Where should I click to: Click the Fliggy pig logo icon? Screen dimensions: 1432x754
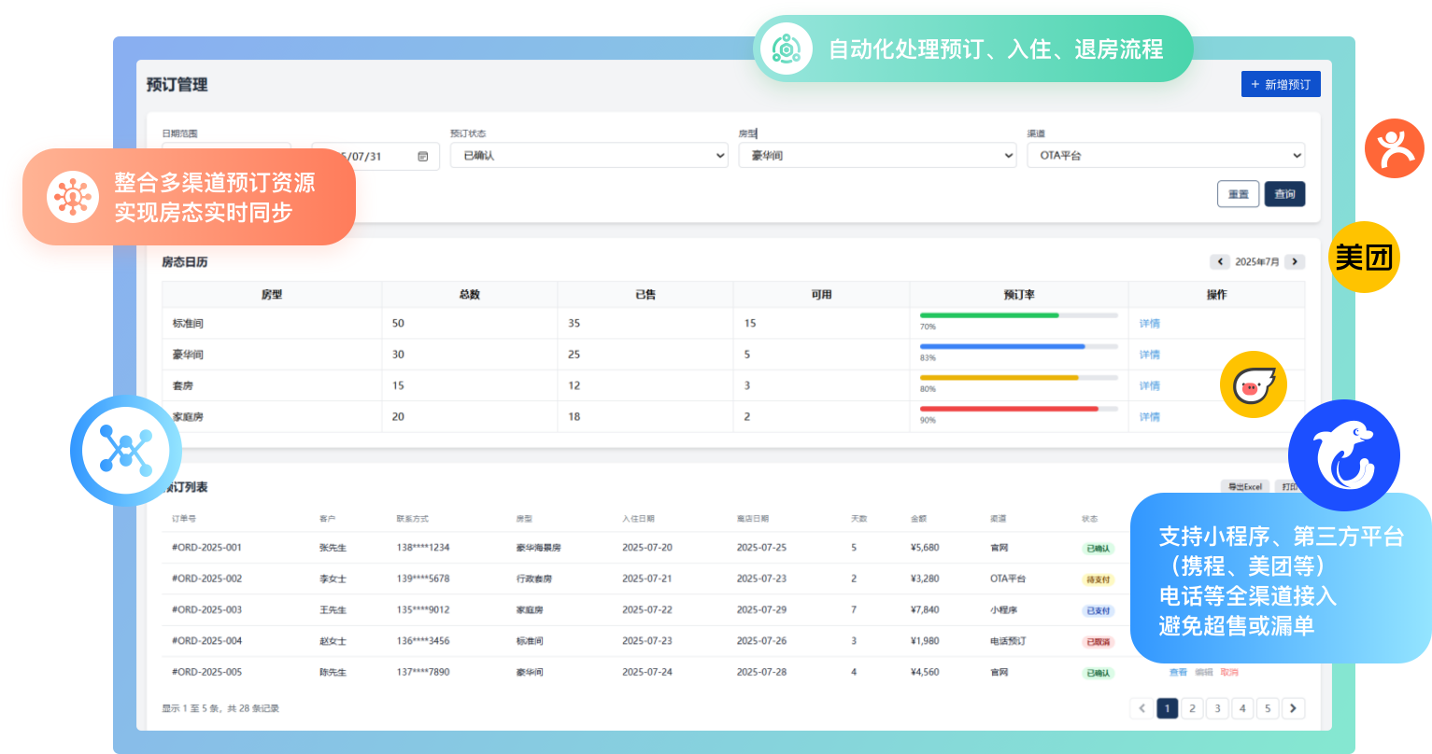click(1254, 384)
